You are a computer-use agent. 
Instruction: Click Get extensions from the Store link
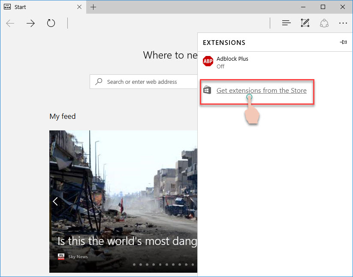point(261,90)
